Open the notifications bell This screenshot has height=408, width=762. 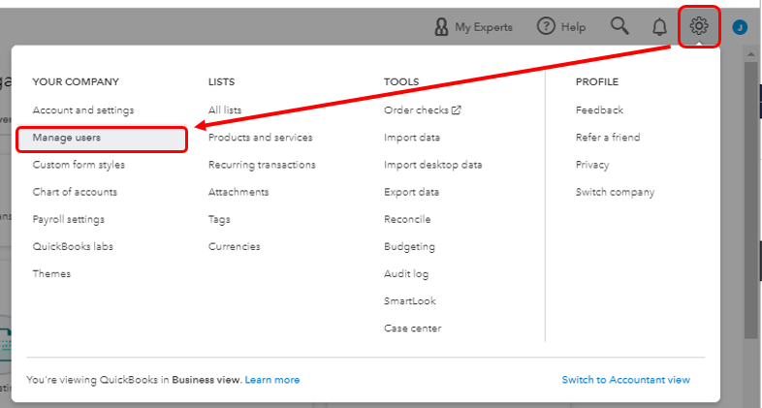click(659, 26)
